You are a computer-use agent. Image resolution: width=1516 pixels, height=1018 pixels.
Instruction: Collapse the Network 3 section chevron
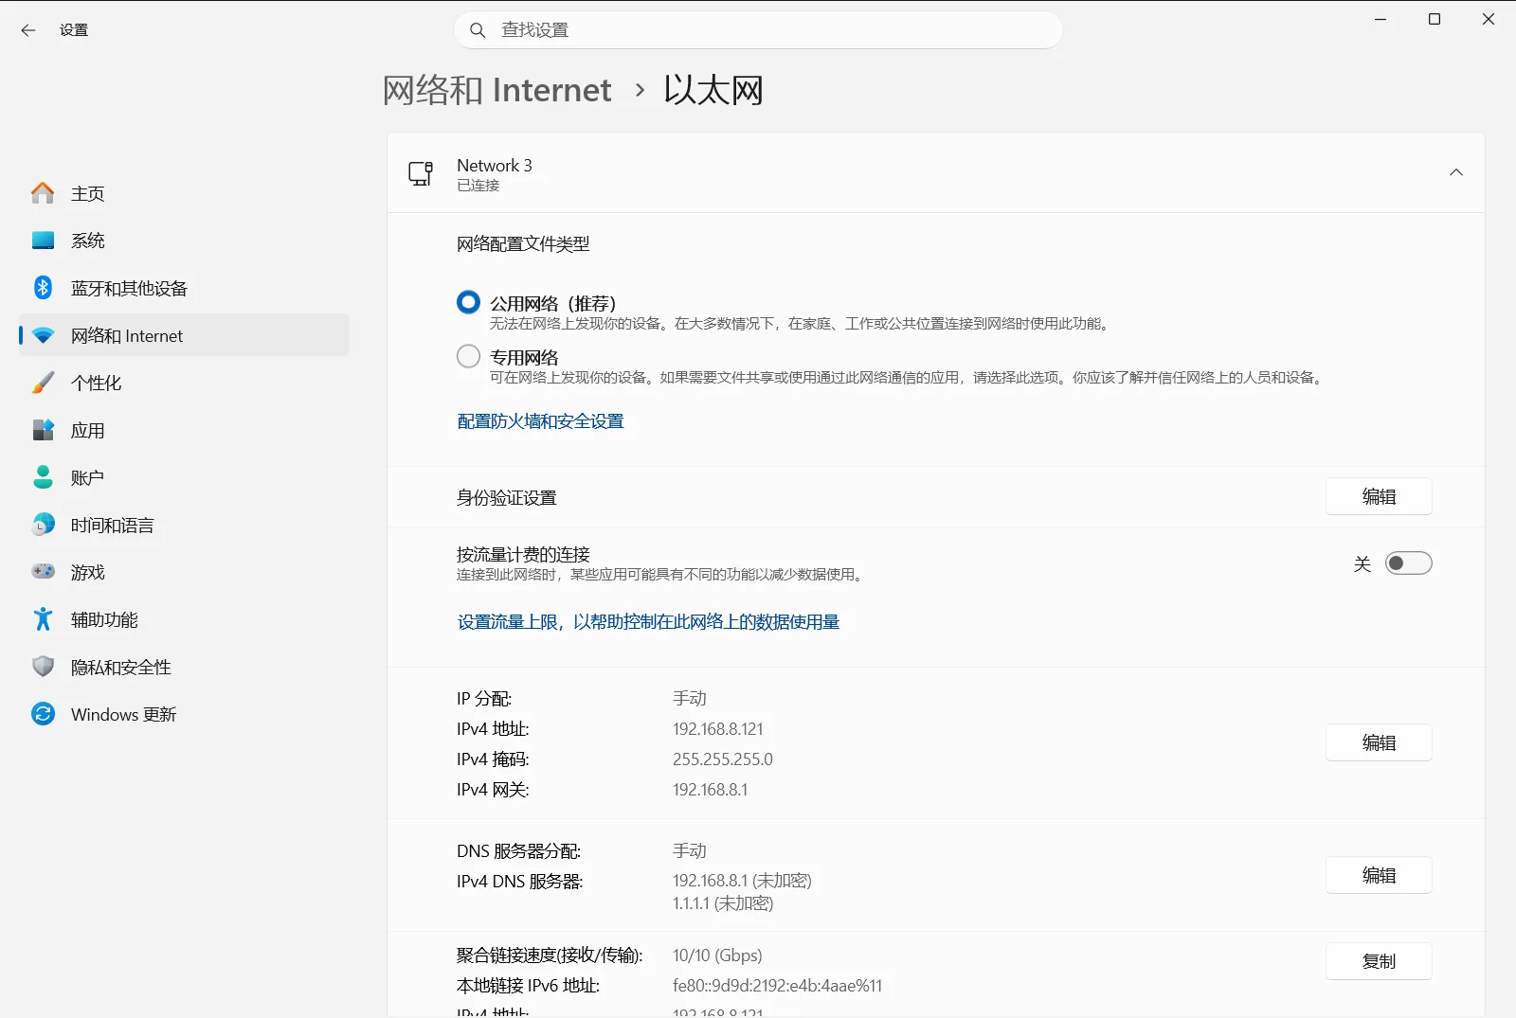1456,172
